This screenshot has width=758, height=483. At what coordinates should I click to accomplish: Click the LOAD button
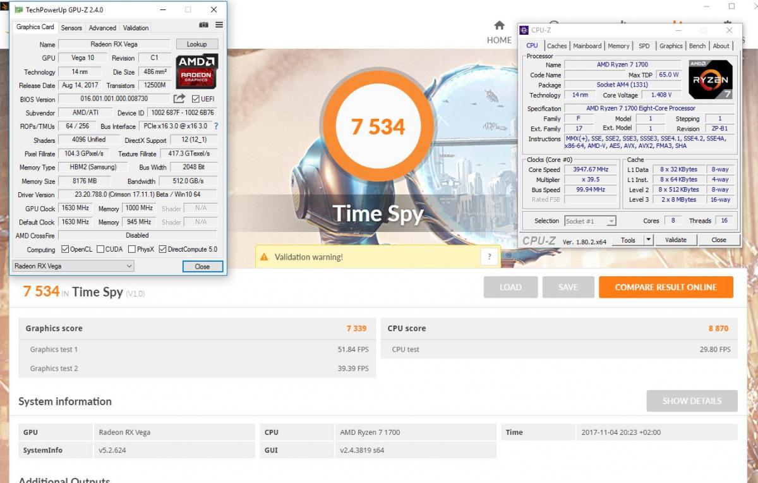click(510, 287)
